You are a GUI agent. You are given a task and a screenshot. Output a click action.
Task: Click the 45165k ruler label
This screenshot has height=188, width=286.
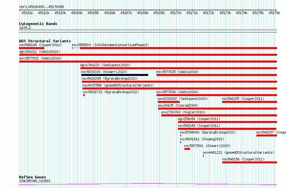(93, 13)
